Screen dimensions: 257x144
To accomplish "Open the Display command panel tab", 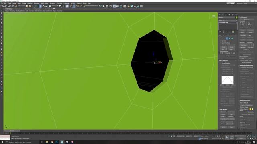I will click(x=233, y=14).
